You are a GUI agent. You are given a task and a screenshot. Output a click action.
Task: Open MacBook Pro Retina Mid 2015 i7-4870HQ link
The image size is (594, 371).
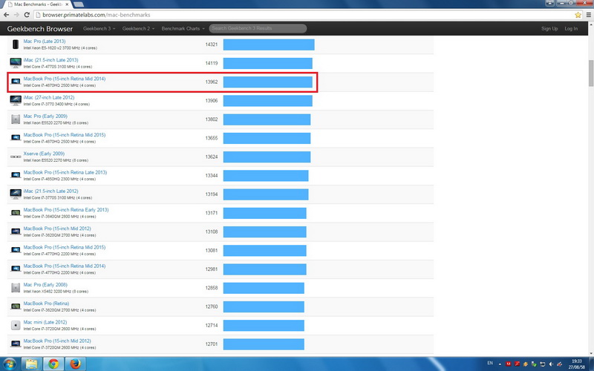(65, 135)
